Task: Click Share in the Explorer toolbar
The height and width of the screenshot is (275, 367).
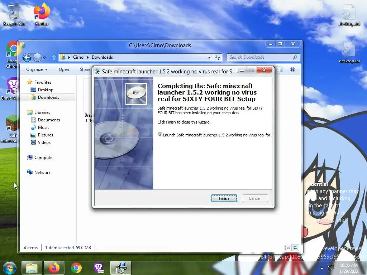Action: click(x=85, y=69)
